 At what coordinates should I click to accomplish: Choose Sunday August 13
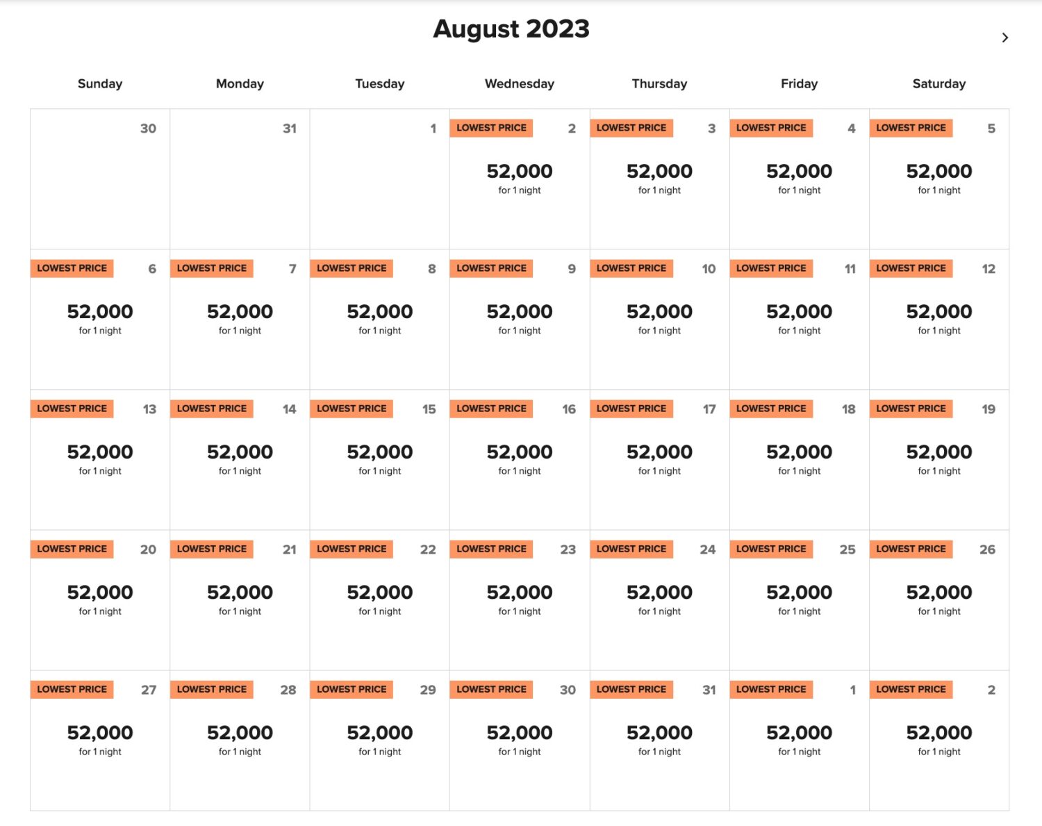[x=100, y=459]
